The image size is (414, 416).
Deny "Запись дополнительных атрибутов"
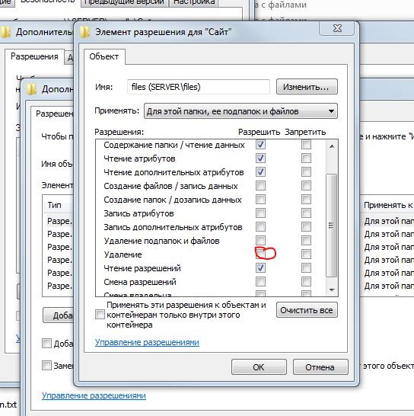point(306,227)
